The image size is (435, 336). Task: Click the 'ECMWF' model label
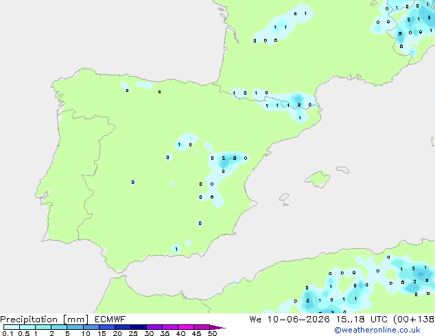pos(110,320)
